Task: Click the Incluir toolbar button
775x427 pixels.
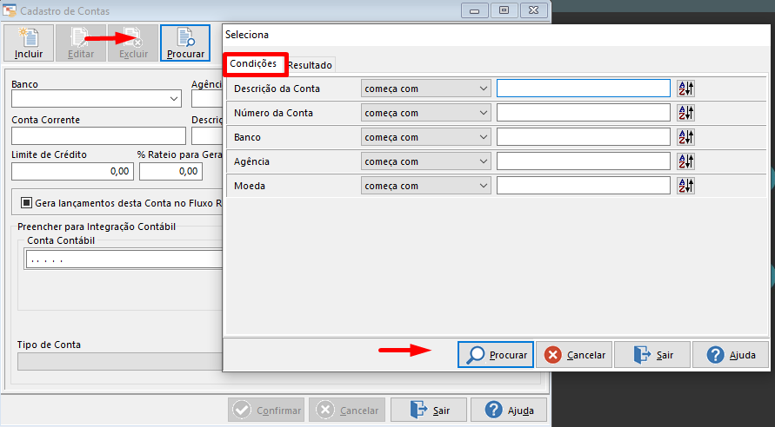Action: 29,43
